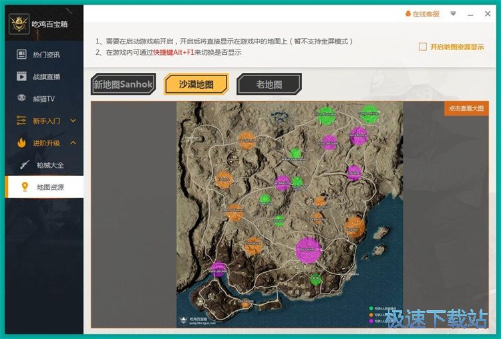Screen dimensions: 501x339
Task: Switch to 新地图Sanhok tab
Action: coord(124,84)
